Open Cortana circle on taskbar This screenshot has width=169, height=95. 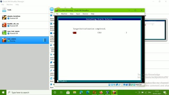55,92
